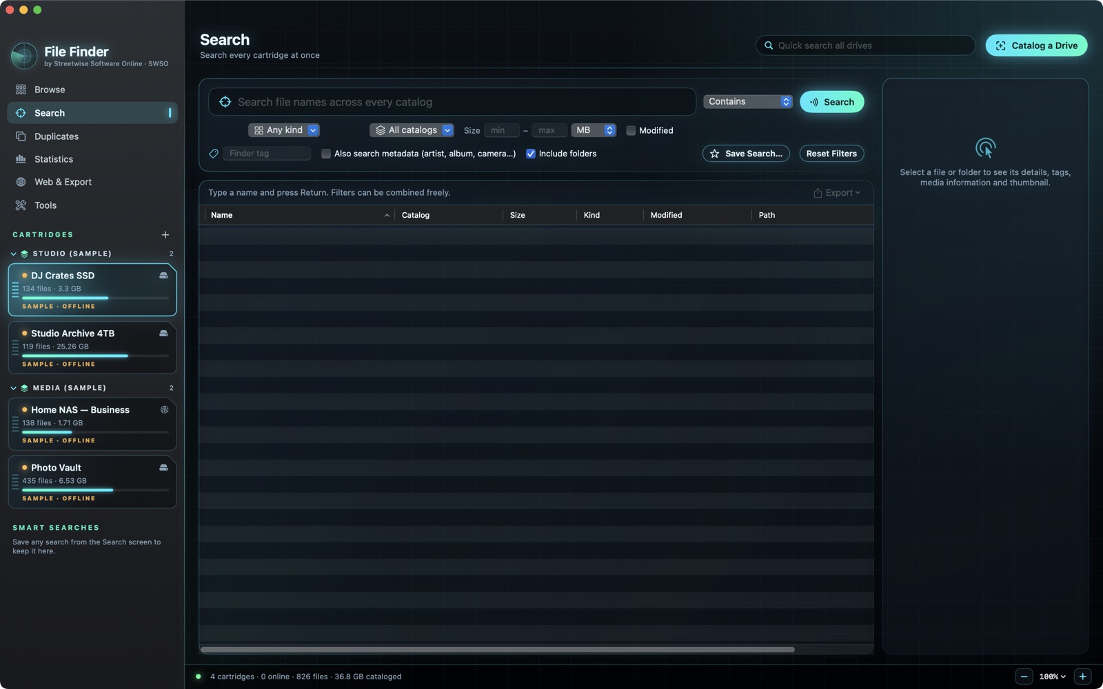Image resolution: width=1103 pixels, height=689 pixels.
Task: Click the Finder tag icon
Action: click(214, 154)
